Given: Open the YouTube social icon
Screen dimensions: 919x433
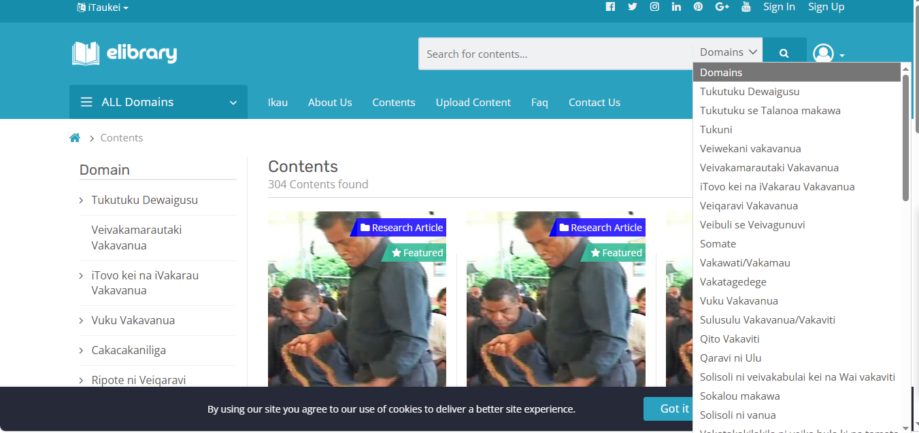Looking at the screenshot, I should [746, 7].
